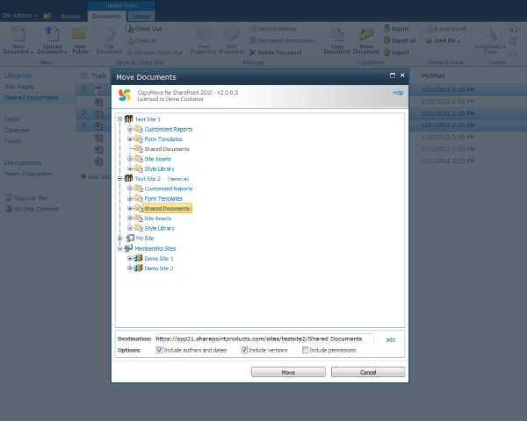
Task: Click the Move Document ribbon icon
Action: (366, 40)
